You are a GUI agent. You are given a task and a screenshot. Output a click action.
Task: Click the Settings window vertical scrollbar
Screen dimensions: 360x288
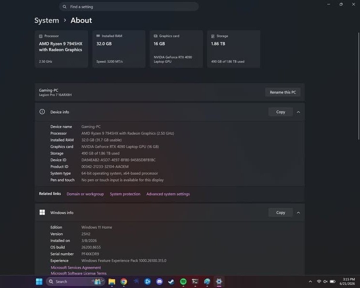[x=359, y=86]
